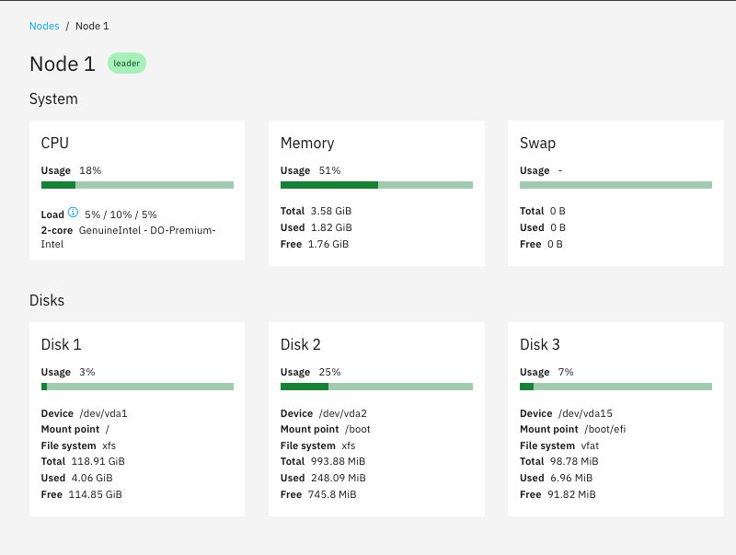Click the CPU usage progress bar
The image size is (736, 555).
tap(137, 185)
